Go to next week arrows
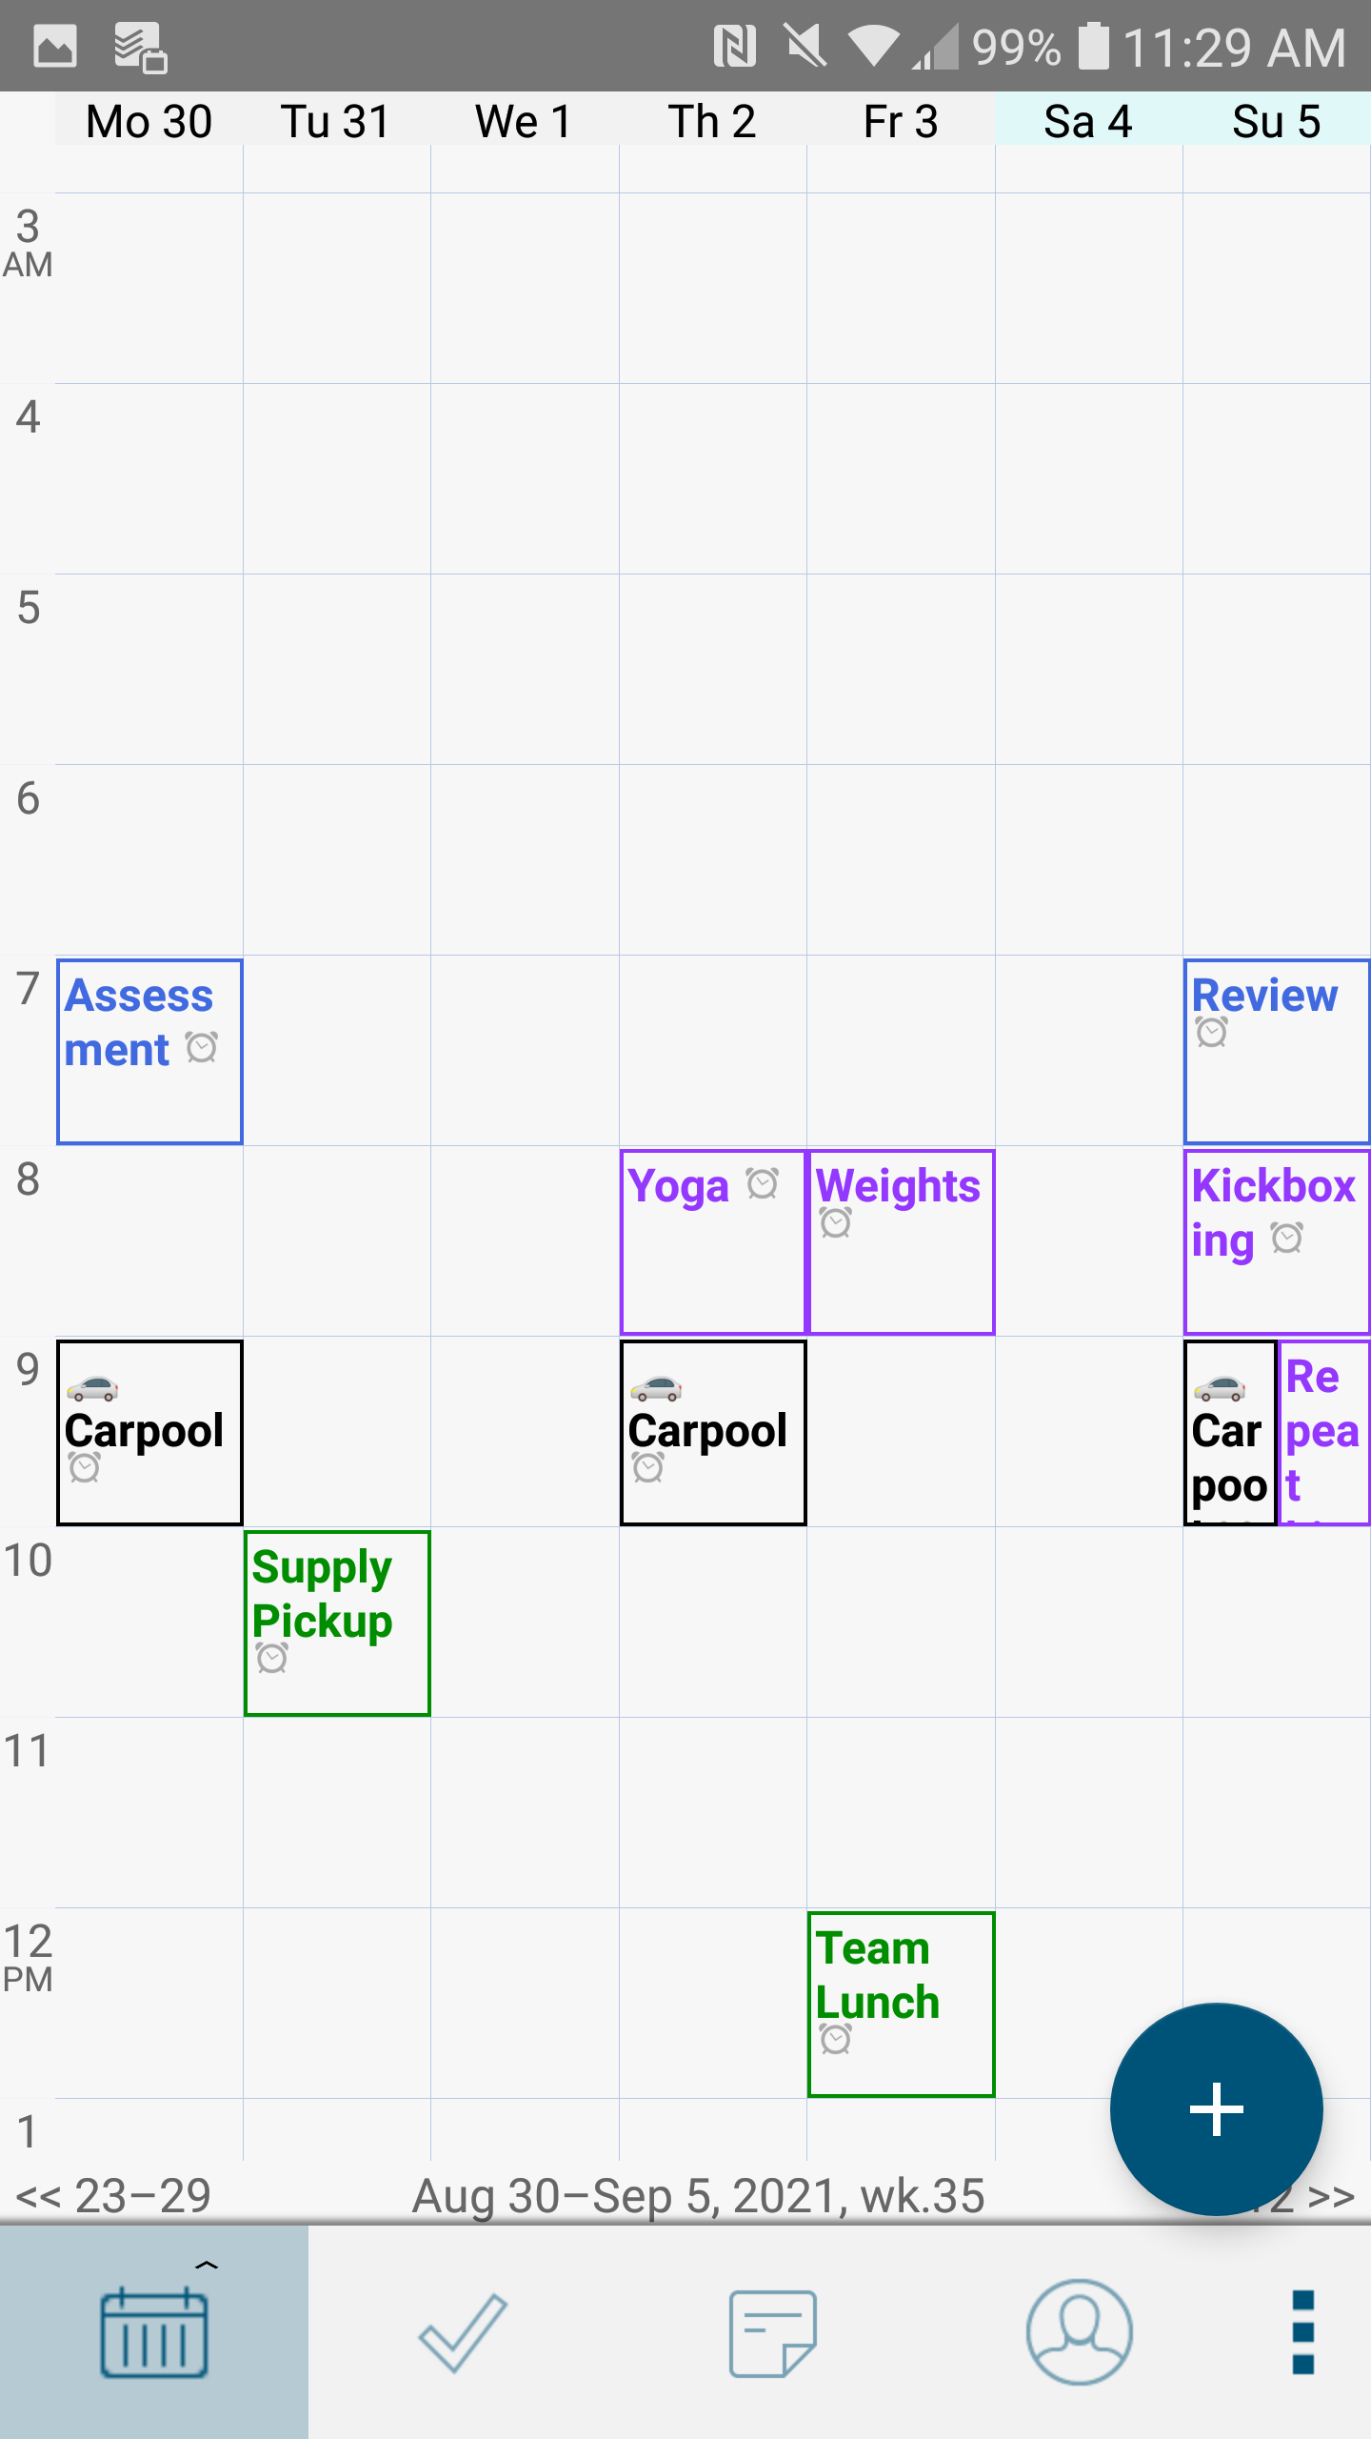Image resolution: width=1371 pixels, height=2439 pixels. coord(1331,2196)
